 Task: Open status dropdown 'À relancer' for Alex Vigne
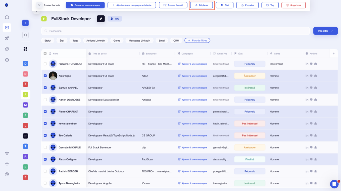[250, 76]
